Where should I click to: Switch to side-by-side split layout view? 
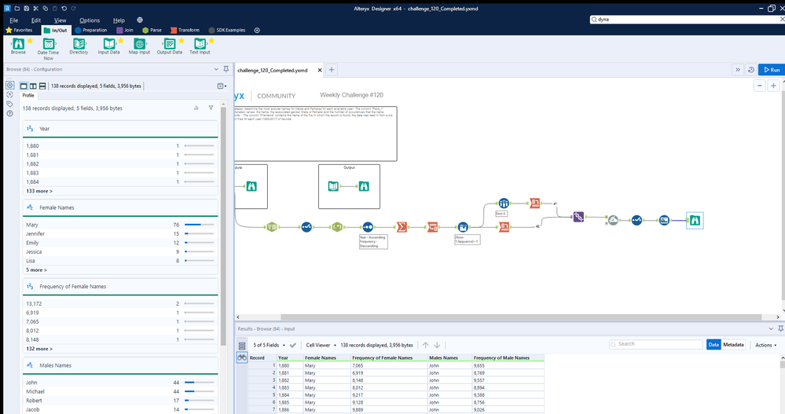(x=33, y=86)
